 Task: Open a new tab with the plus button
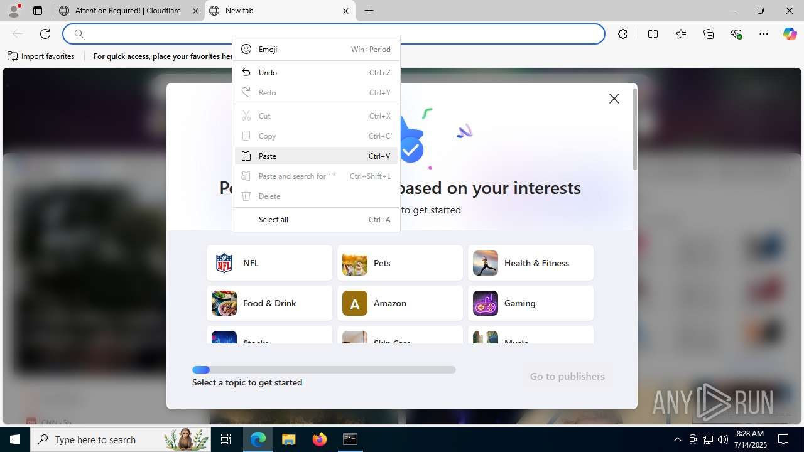pyautogui.click(x=369, y=11)
